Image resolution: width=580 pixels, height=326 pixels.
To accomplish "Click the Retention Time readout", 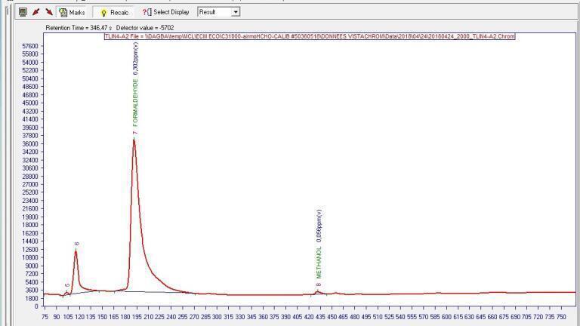I will pyautogui.click(x=79, y=28).
